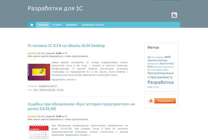Open article Ошибка при обновлении Бухгалтерия предприятия

click(x=81, y=106)
